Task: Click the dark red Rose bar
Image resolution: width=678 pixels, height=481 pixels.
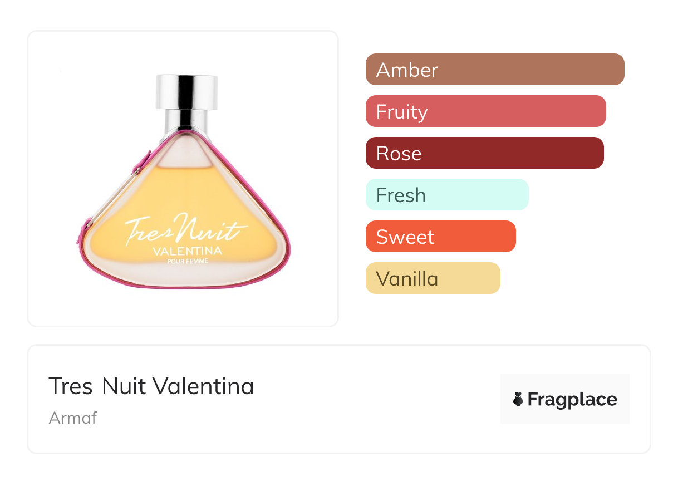Action: tap(484, 153)
